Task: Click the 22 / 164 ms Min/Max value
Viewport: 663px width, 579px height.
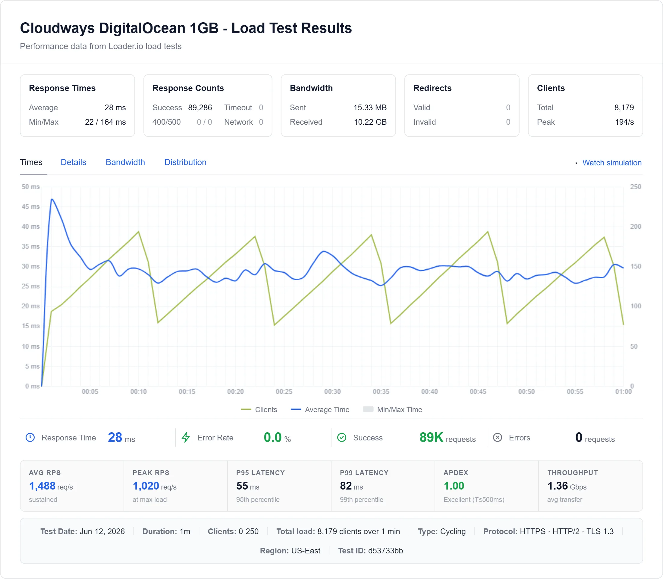Action: pyautogui.click(x=105, y=122)
